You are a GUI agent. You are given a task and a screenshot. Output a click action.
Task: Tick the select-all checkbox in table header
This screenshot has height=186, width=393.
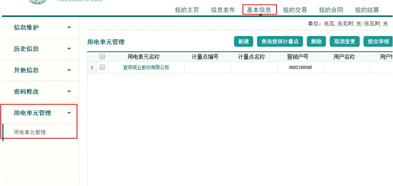(x=102, y=57)
